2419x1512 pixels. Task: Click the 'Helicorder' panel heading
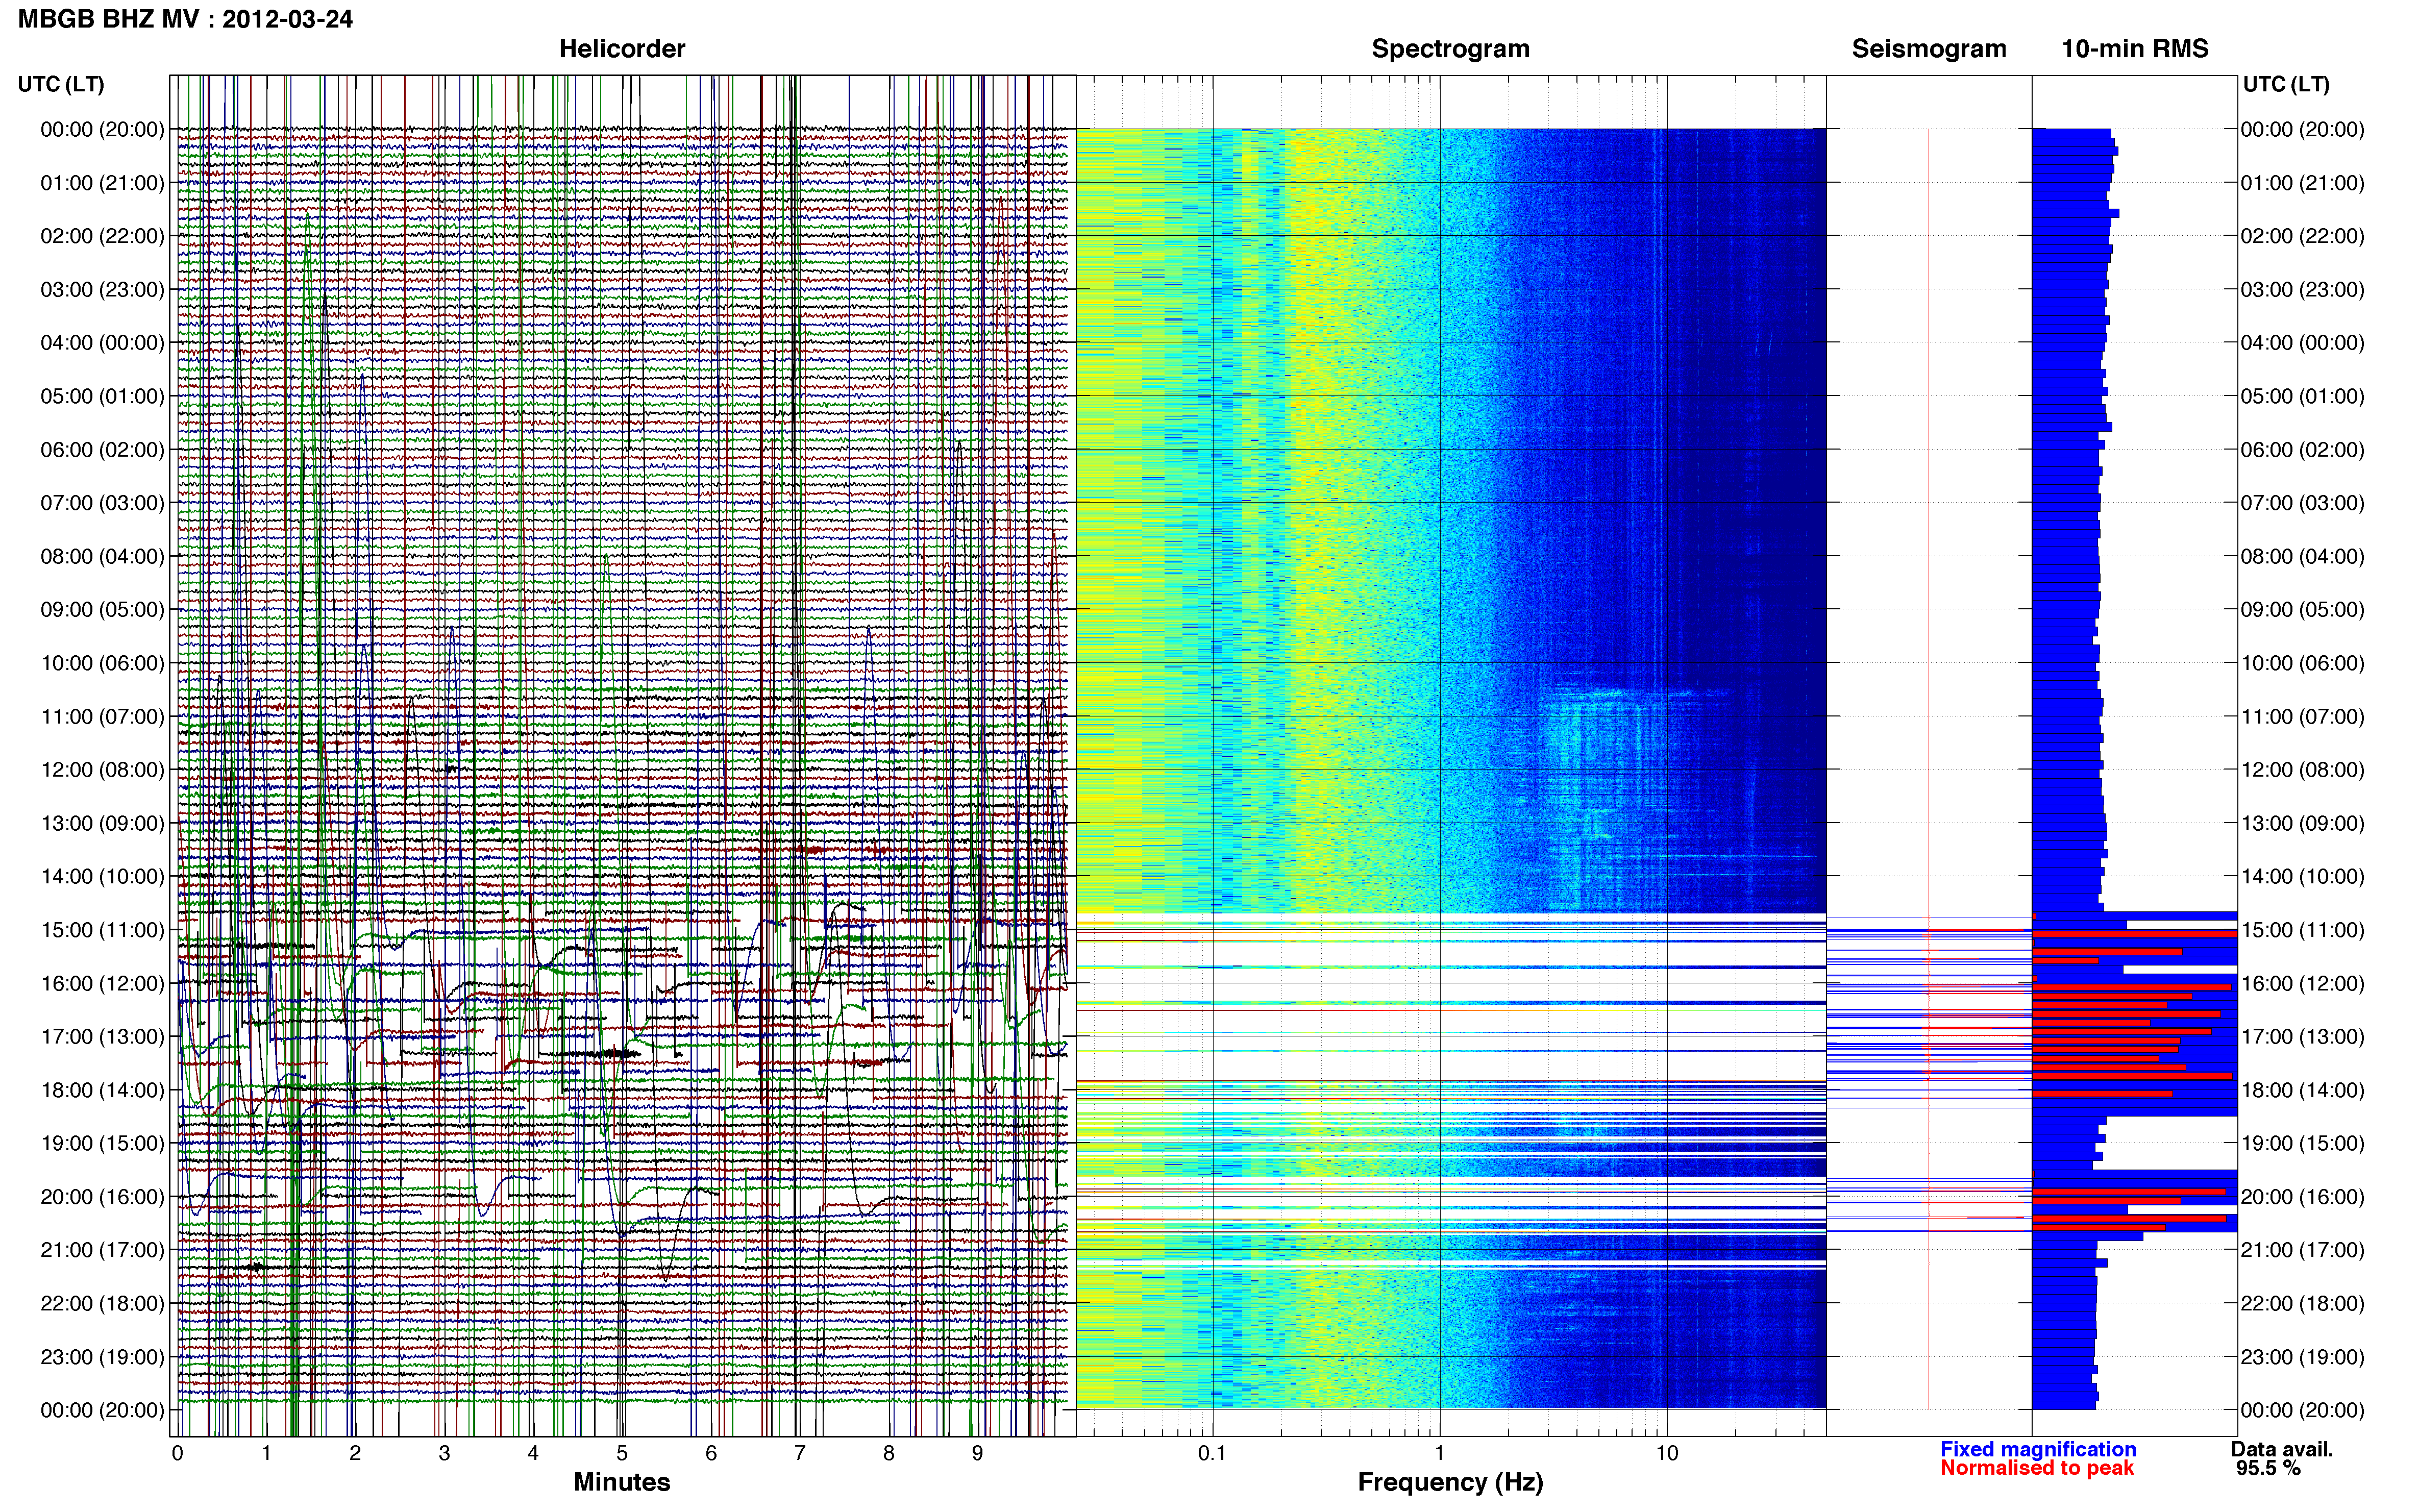pyautogui.click(x=622, y=49)
